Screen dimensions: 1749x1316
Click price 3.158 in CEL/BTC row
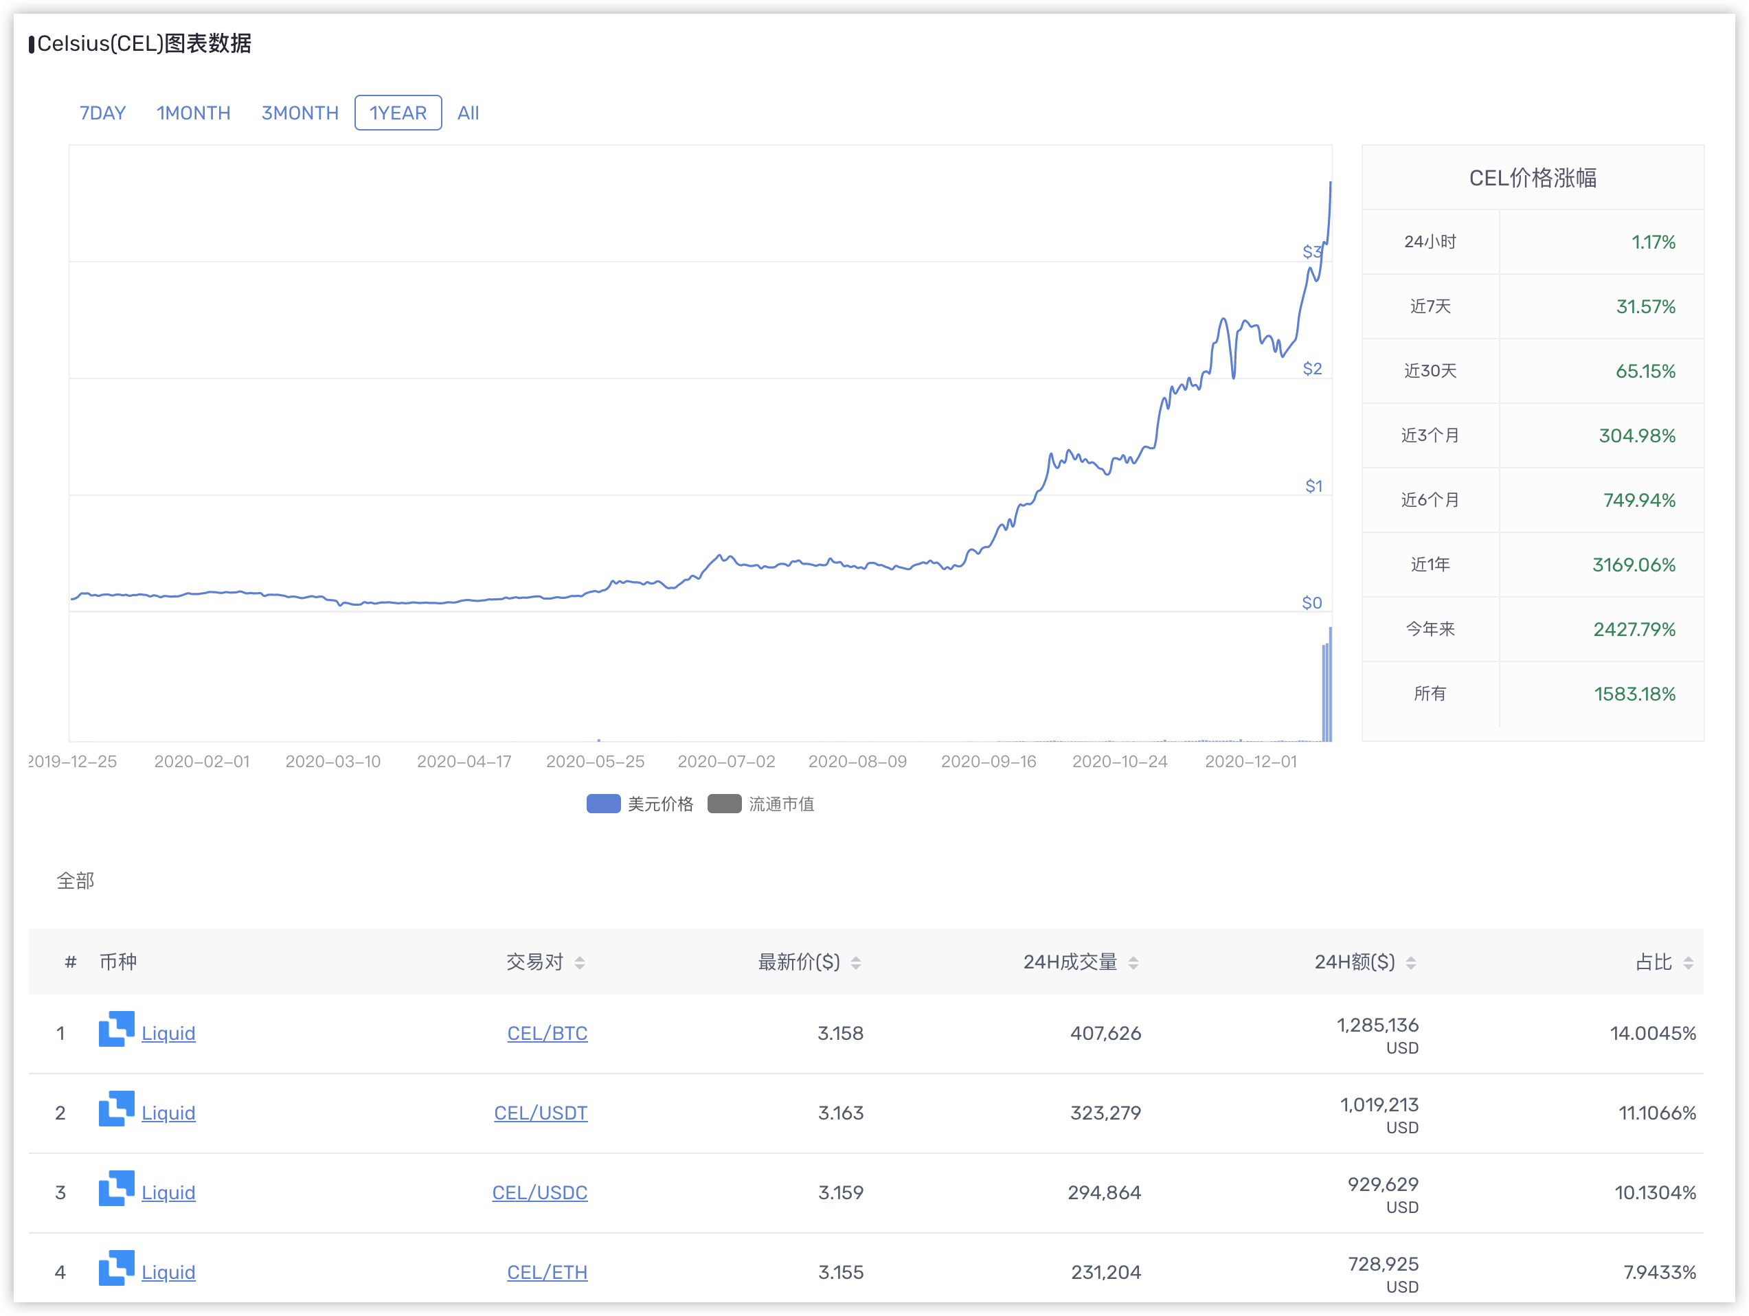tap(841, 1034)
